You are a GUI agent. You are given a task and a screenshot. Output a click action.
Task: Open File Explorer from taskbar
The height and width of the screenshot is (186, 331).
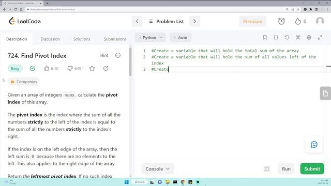168,182
